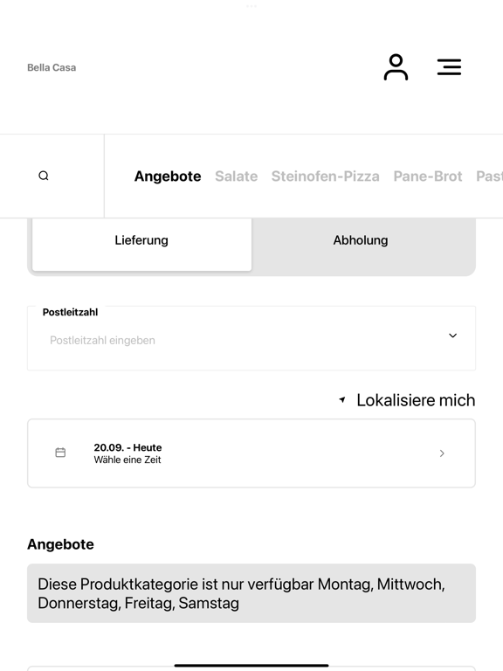Go to the Steinofen-Pizza category tab
Image resolution: width=503 pixels, height=671 pixels.
click(x=326, y=176)
